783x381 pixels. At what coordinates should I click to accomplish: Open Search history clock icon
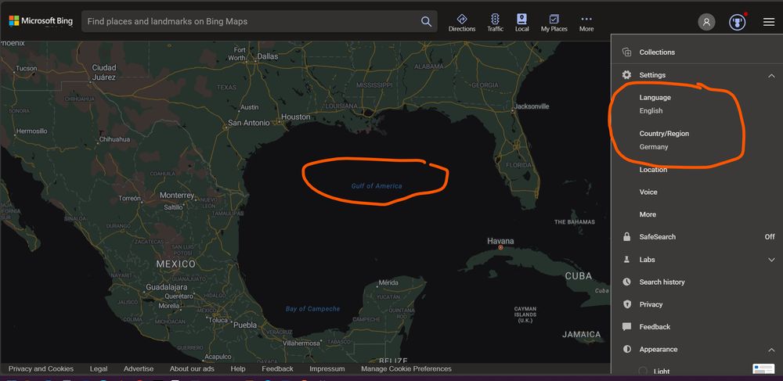coord(626,282)
